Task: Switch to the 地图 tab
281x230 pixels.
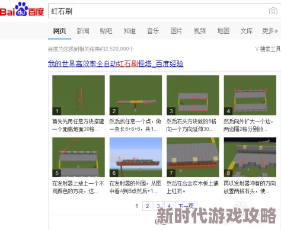Action: (223, 31)
